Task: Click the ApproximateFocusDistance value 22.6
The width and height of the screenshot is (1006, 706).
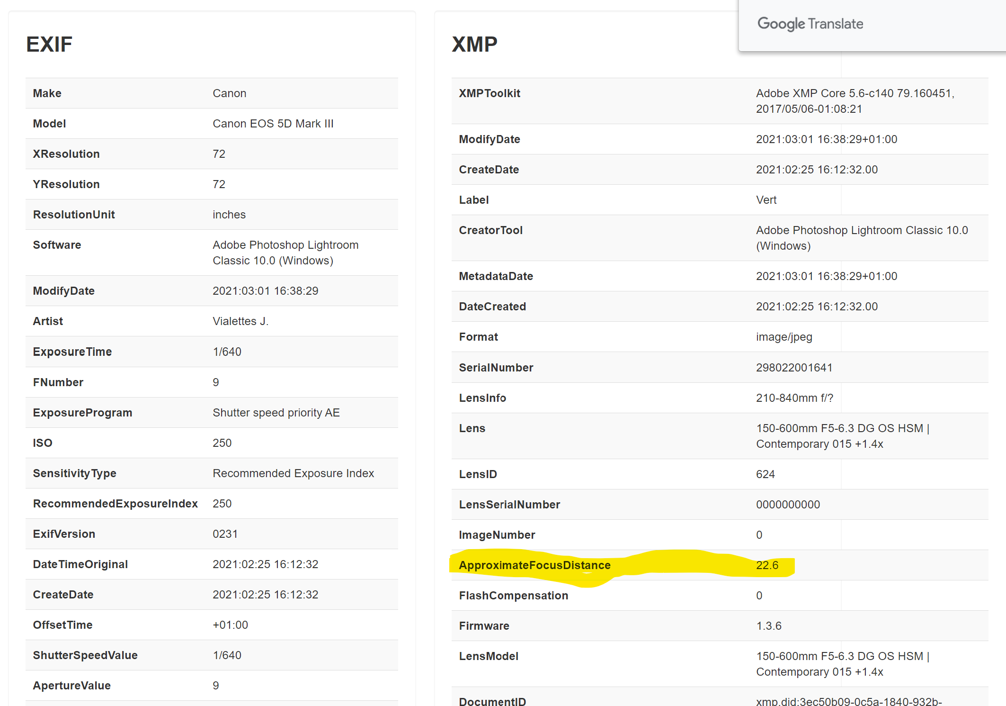Action: (767, 565)
